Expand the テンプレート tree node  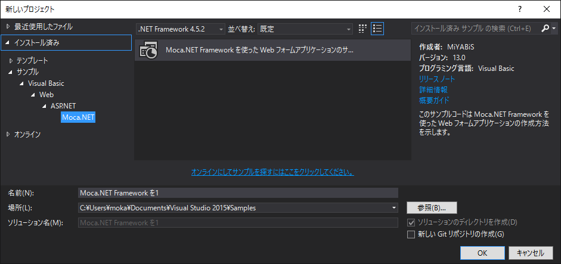point(11,60)
